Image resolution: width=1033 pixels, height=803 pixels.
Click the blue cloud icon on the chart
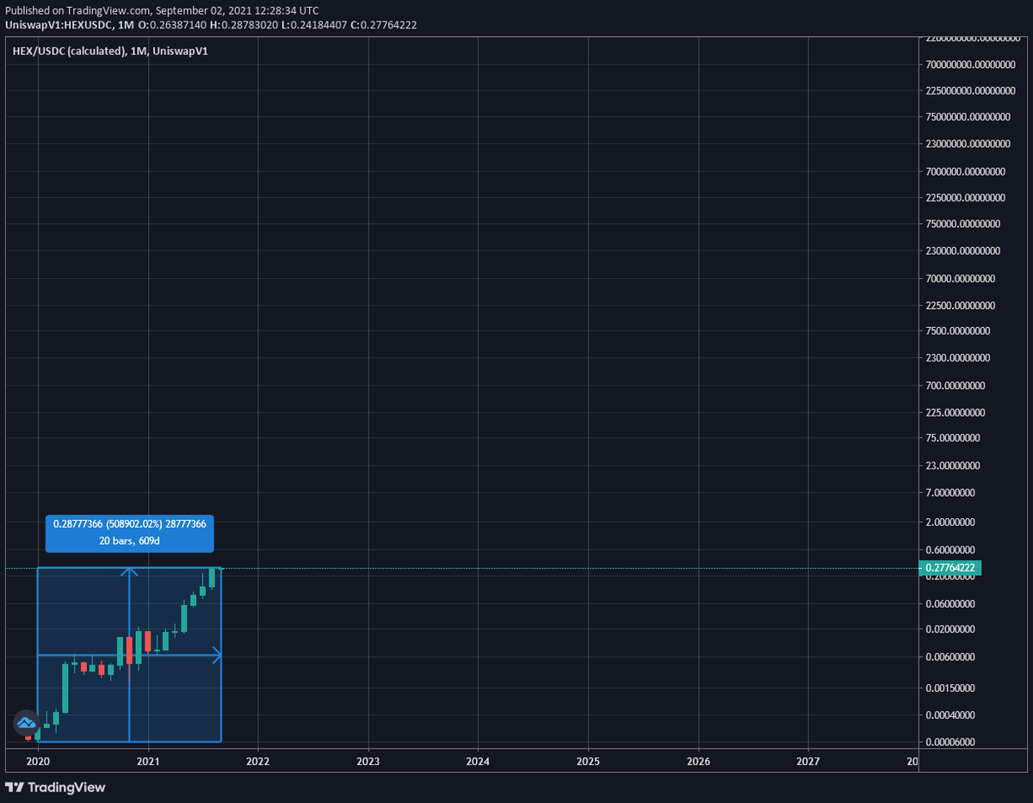tap(26, 723)
